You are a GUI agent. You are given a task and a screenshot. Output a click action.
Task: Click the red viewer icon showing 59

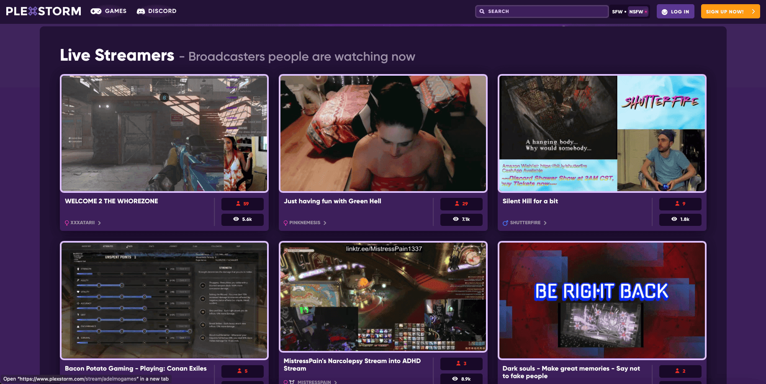[238, 204]
